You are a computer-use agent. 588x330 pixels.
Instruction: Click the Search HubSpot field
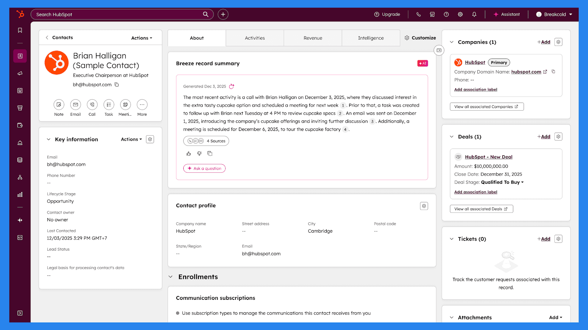(x=122, y=14)
